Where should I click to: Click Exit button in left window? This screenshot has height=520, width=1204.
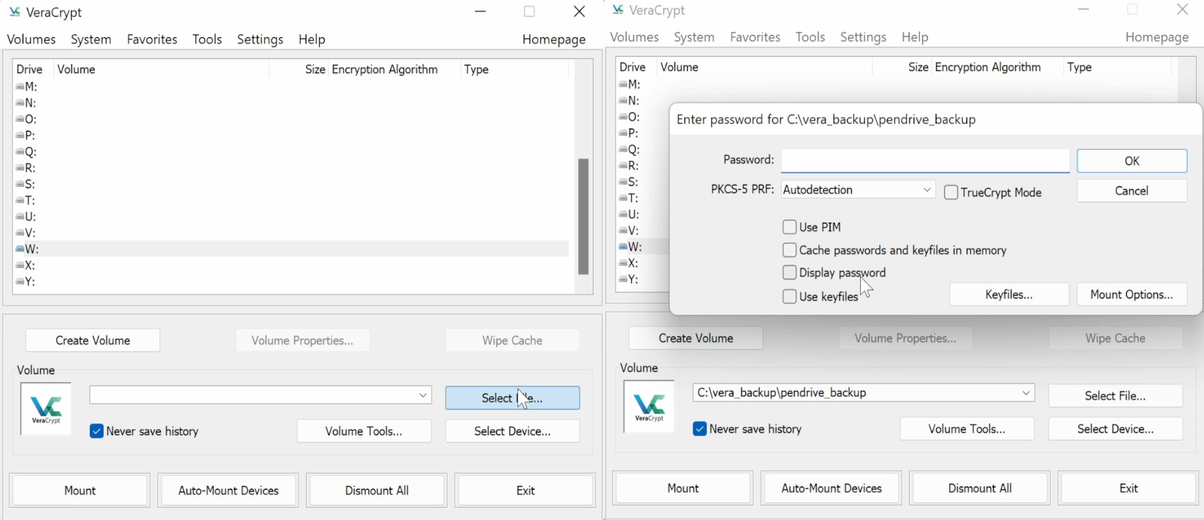[526, 490]
